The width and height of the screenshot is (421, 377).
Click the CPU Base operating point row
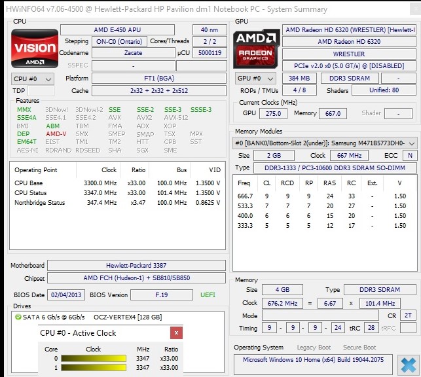click(x=117, y=183)
